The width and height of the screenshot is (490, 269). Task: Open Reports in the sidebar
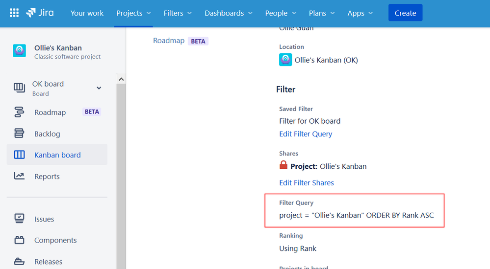57,176
